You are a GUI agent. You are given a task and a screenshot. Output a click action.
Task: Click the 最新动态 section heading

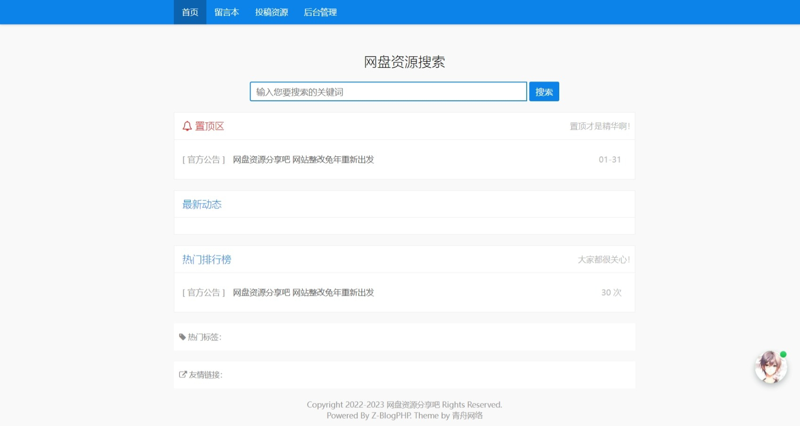click(x=202, y=204)
